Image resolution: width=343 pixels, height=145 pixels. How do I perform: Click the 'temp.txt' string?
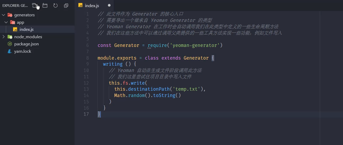(186, 89)
